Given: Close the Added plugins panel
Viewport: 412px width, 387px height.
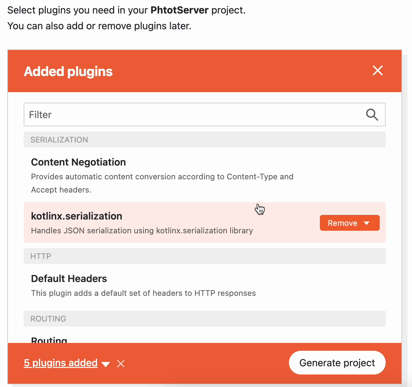Looking at the screenshot, I should tap(377, 70).
